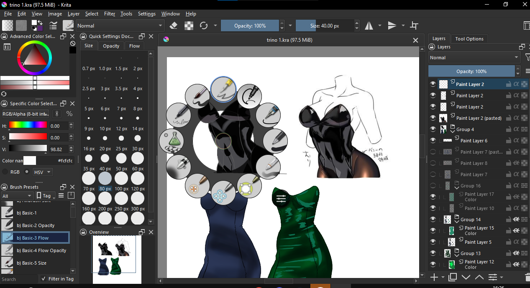Switch to the Tool Options tab
530x288 pixels.
[469, 39]
